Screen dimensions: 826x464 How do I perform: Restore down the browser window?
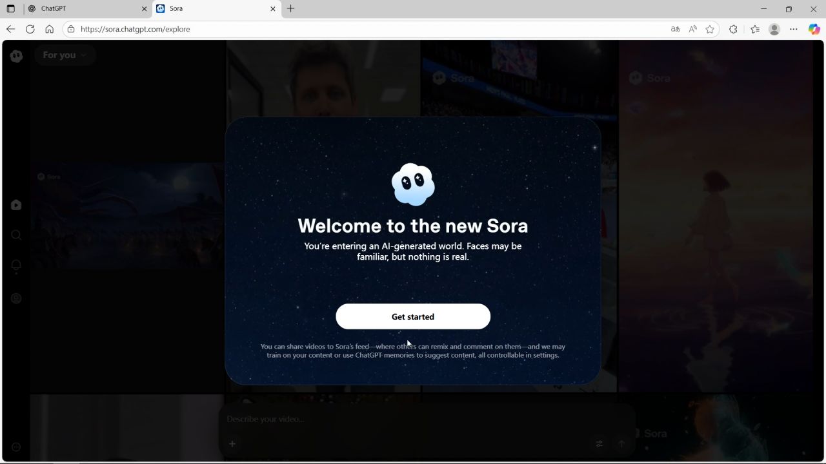pyautogui.click(x=789, y=9)
